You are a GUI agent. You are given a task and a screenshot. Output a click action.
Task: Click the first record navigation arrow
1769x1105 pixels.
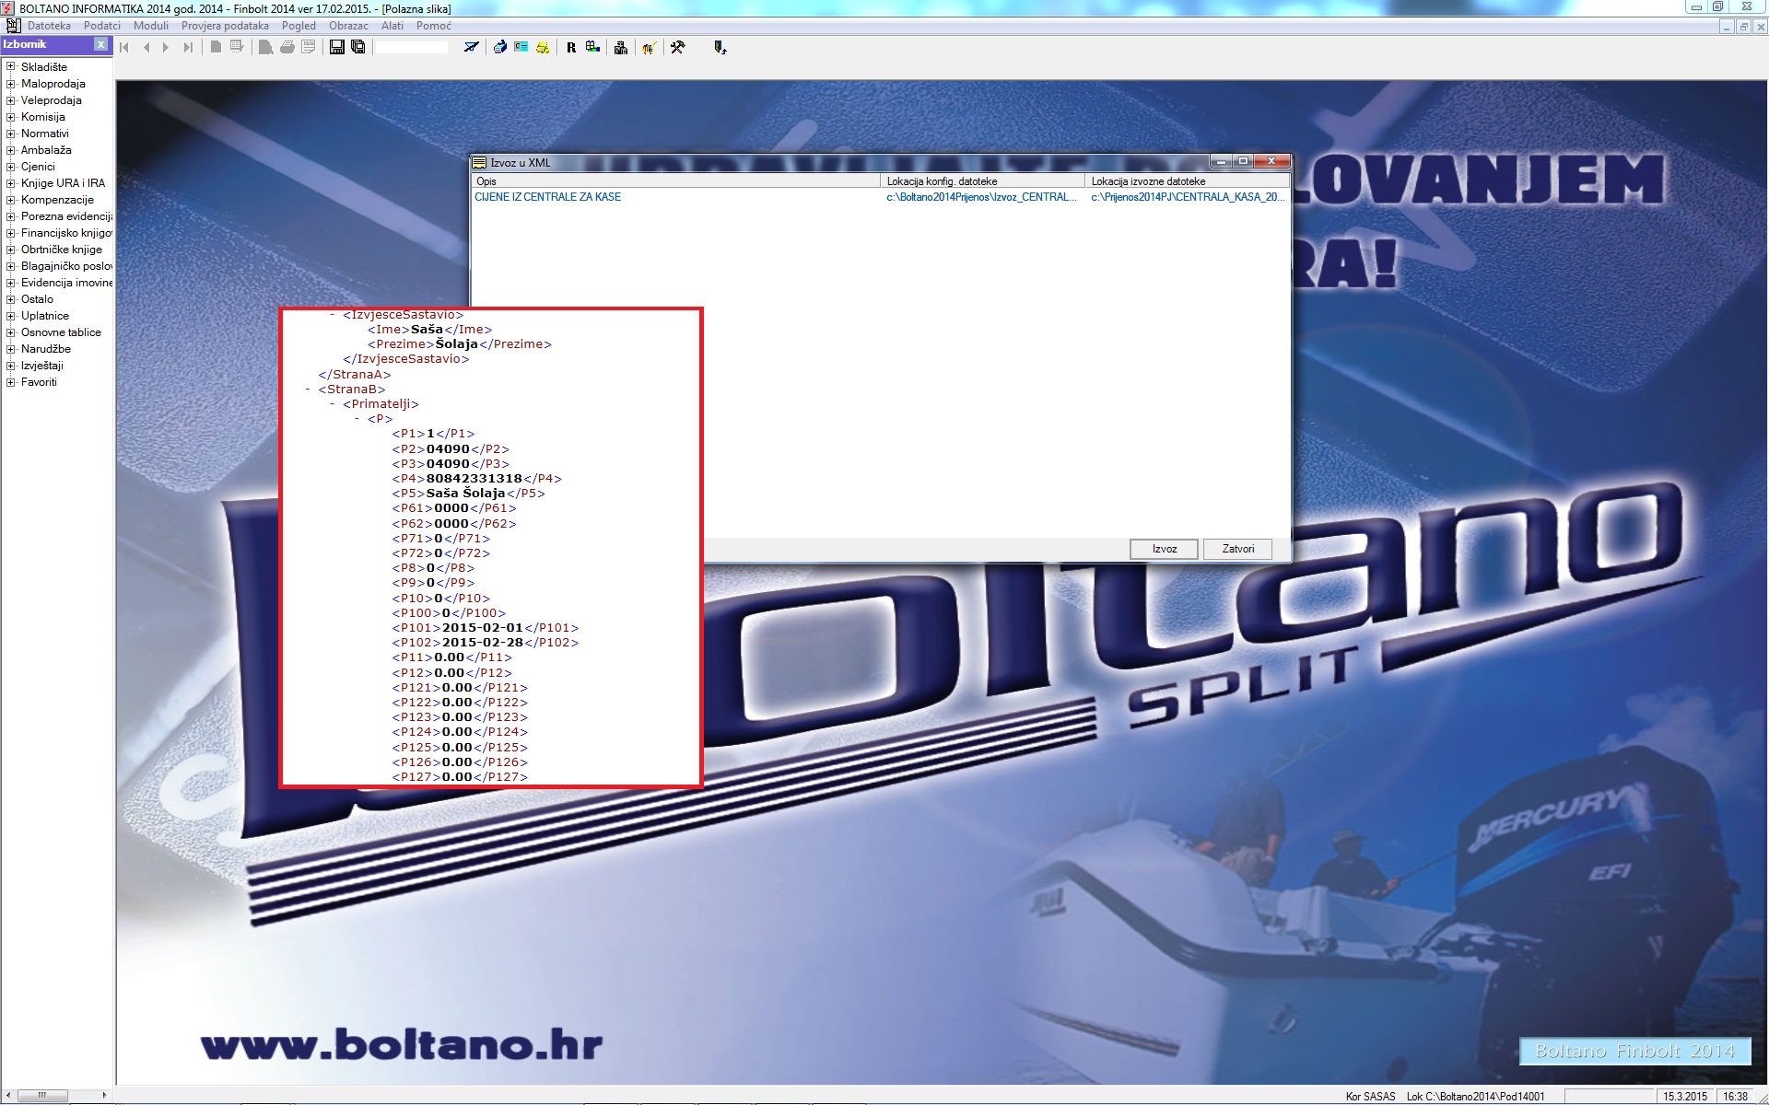[x=125, y=47]
